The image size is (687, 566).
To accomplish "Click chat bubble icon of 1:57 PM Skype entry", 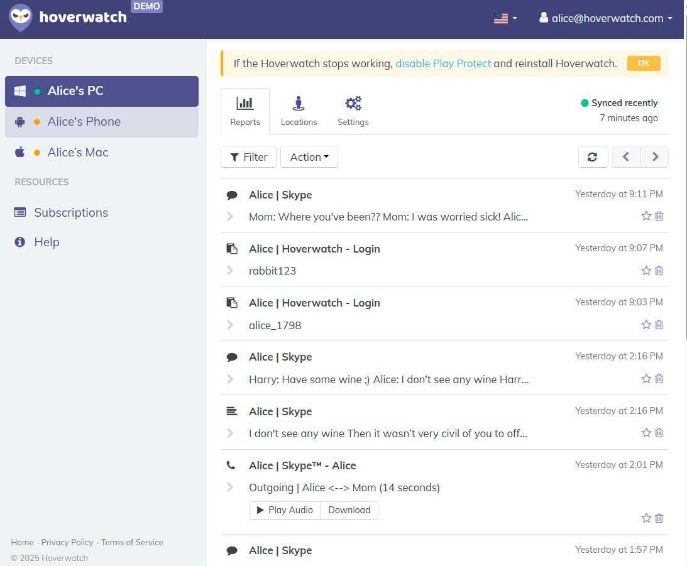I will (232, 551).
